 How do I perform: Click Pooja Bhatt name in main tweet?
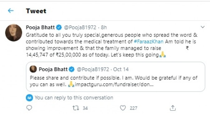point(40,27)
